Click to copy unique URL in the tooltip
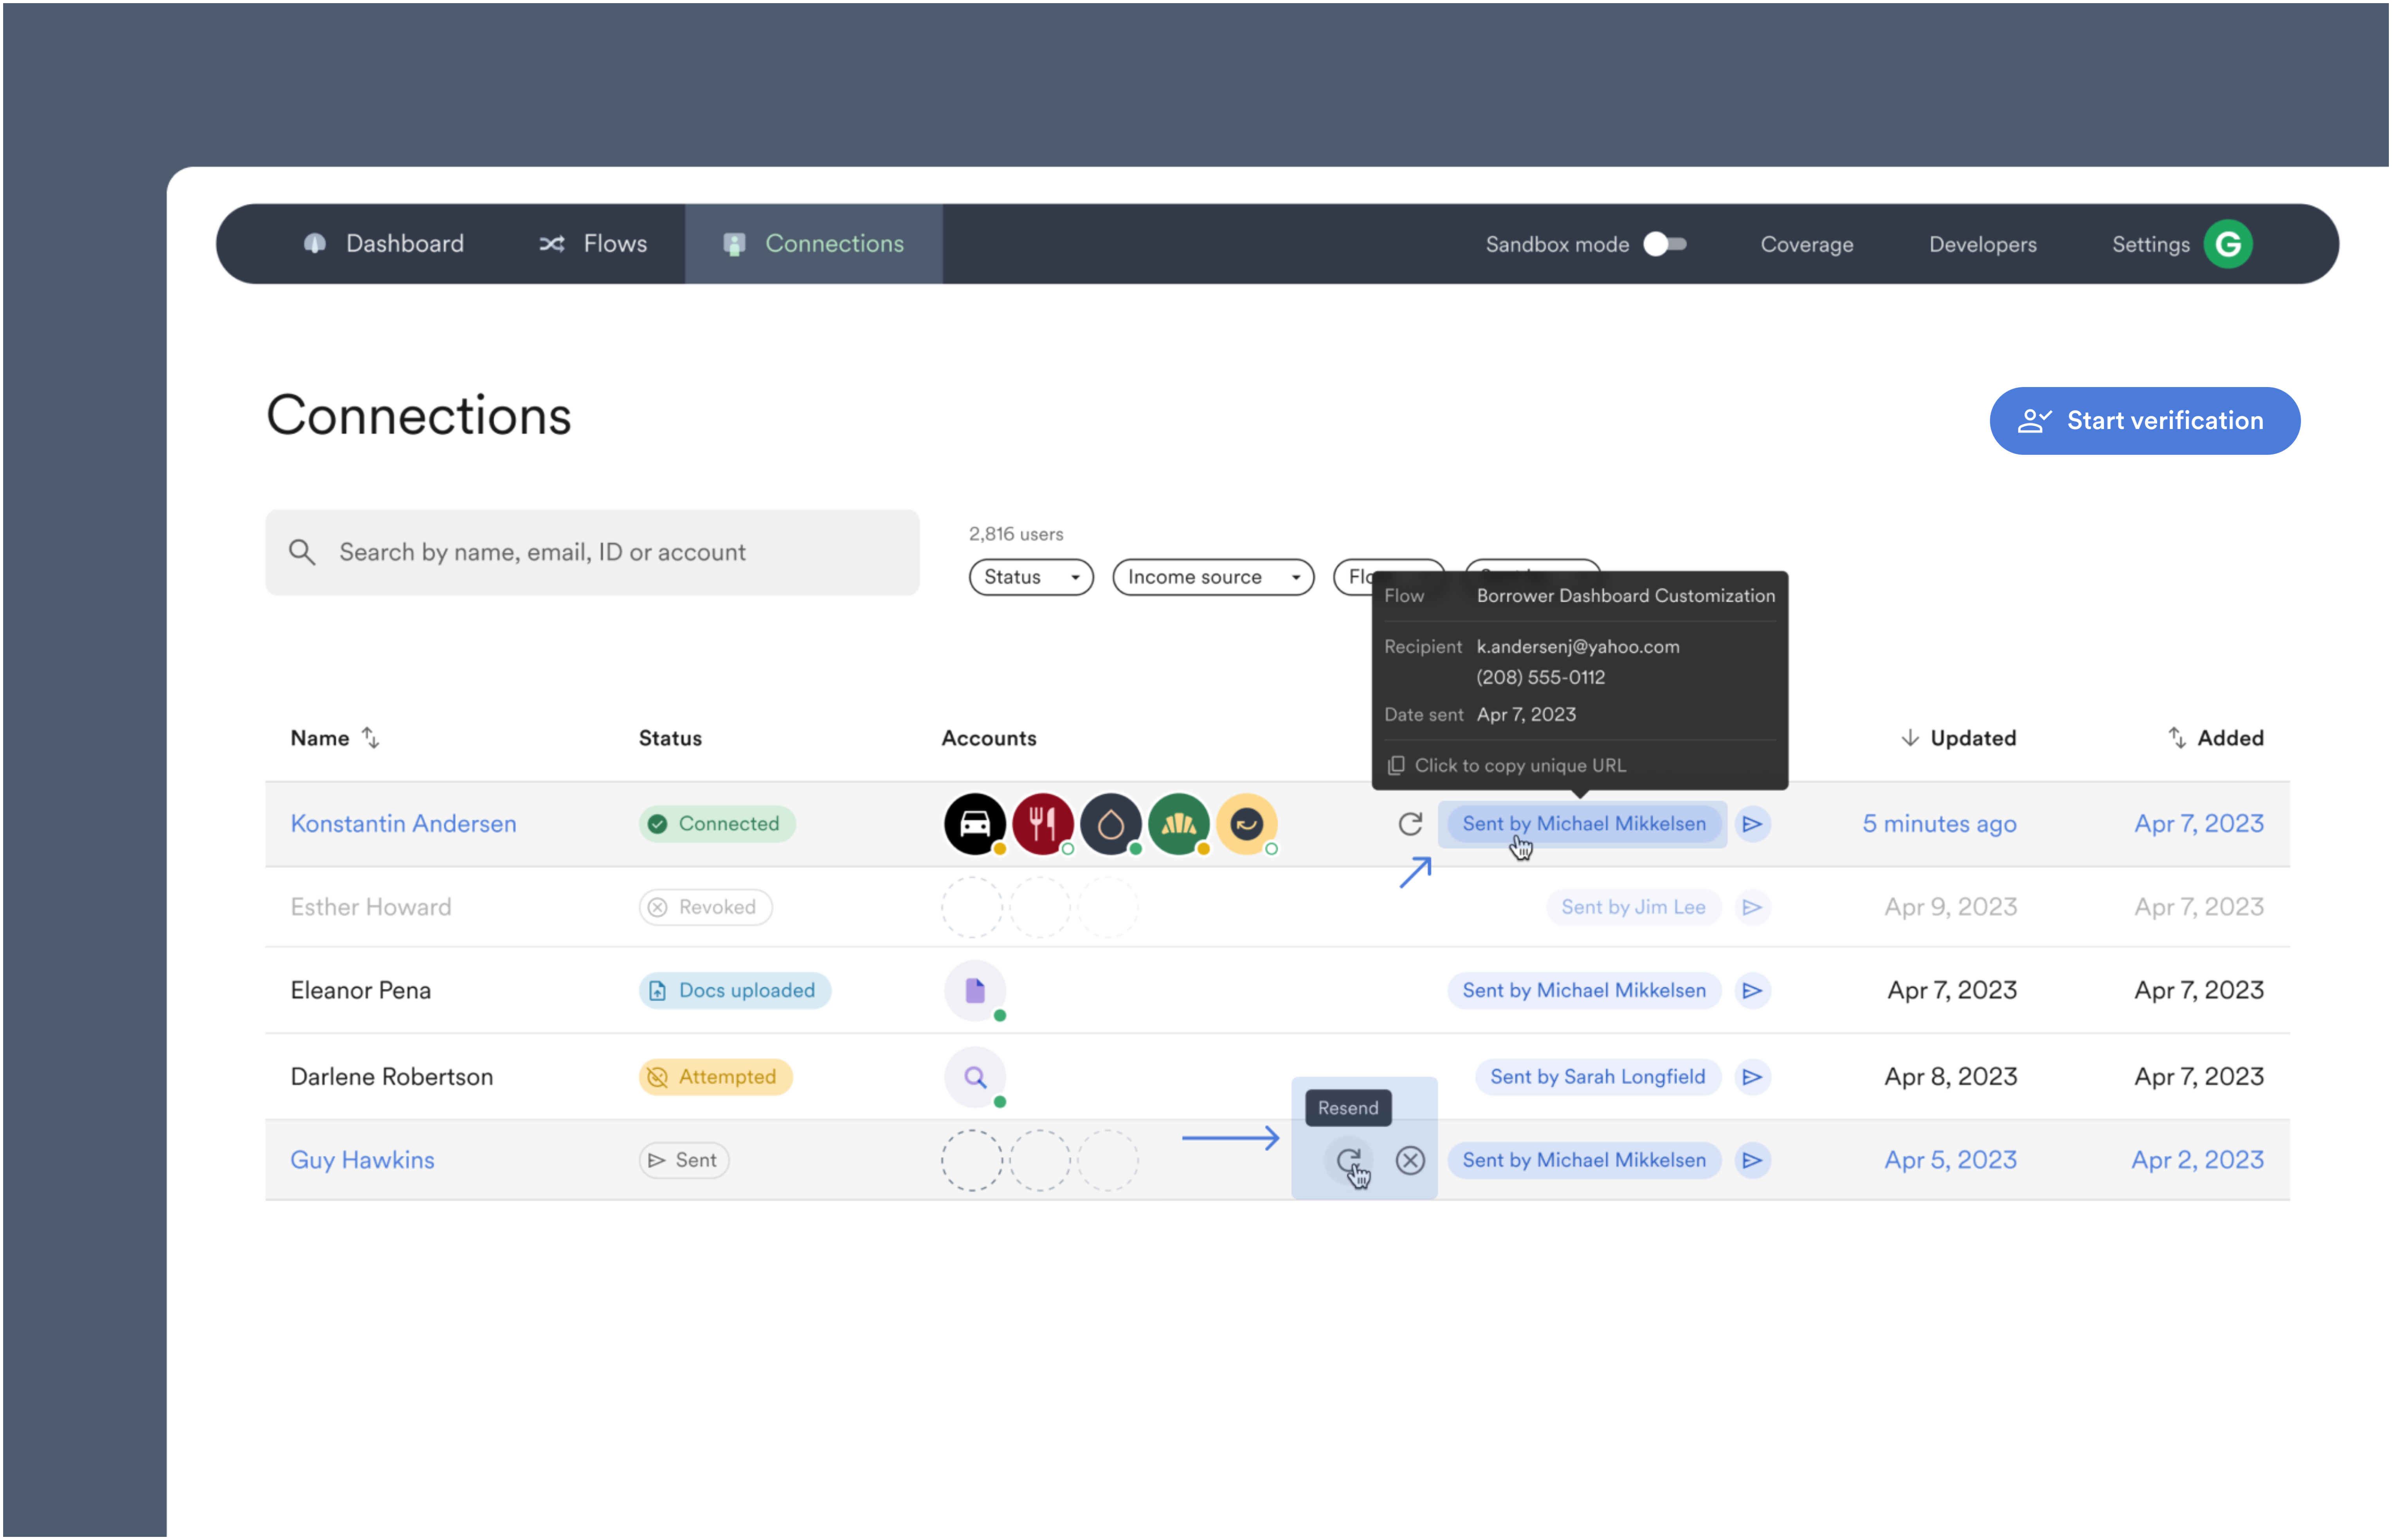 tap(1520, 765)
